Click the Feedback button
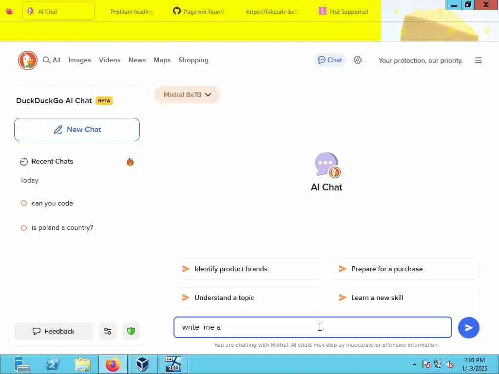 coord(54,331)
